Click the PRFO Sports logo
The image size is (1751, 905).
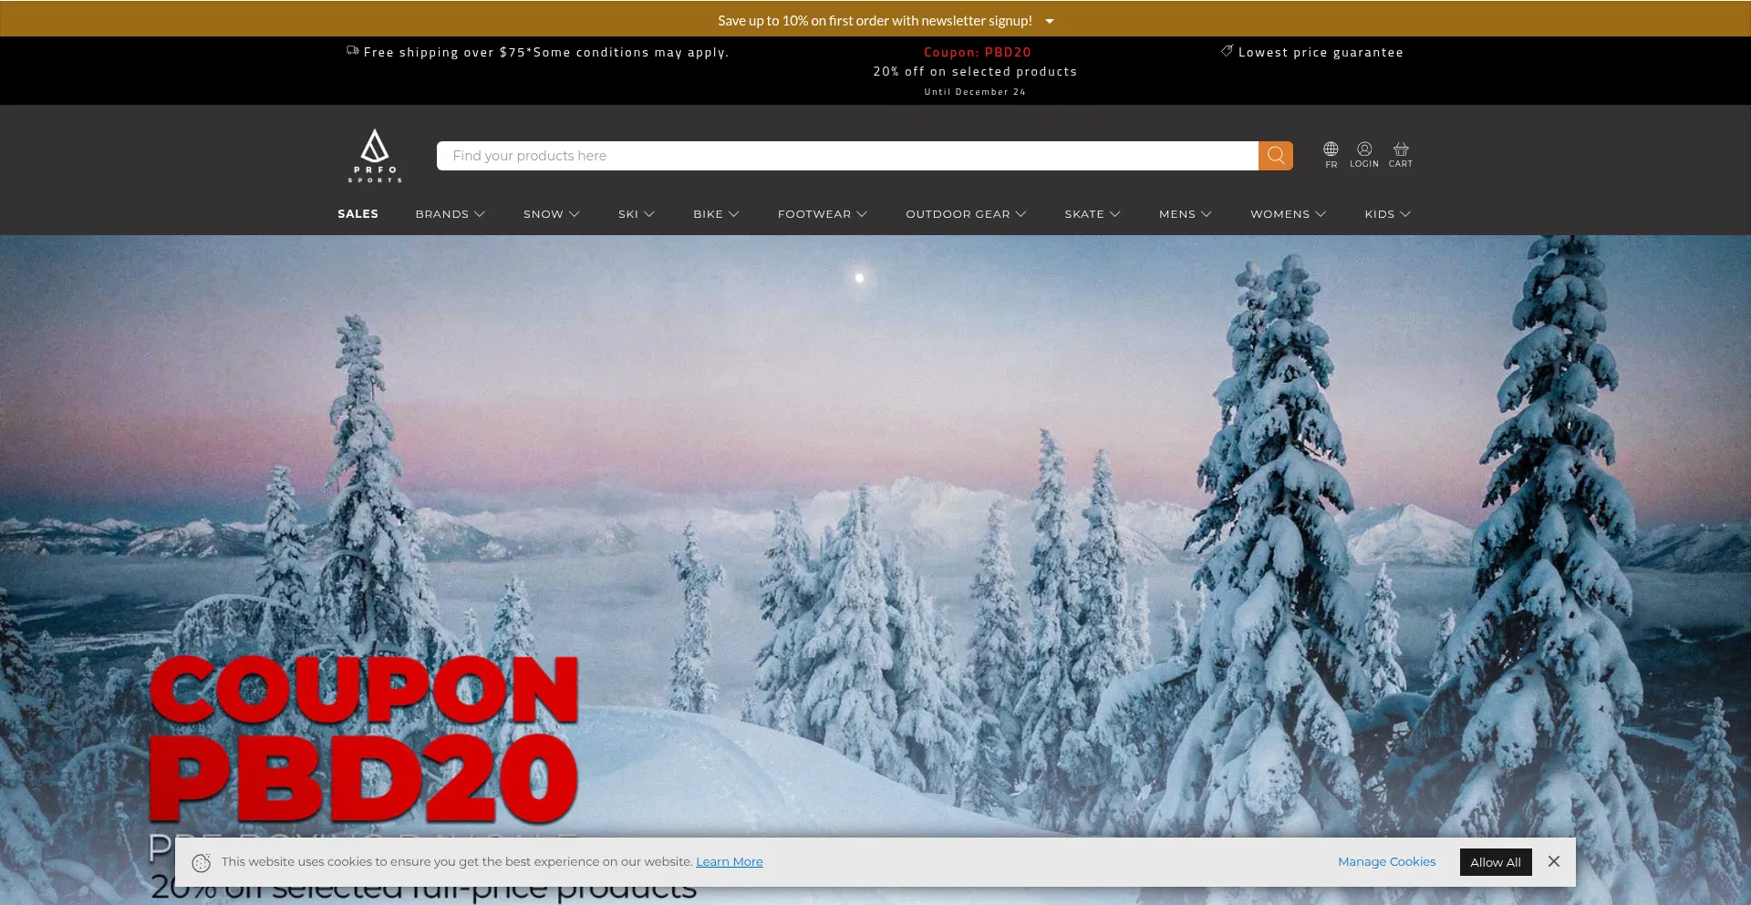(x=376, y=155)
